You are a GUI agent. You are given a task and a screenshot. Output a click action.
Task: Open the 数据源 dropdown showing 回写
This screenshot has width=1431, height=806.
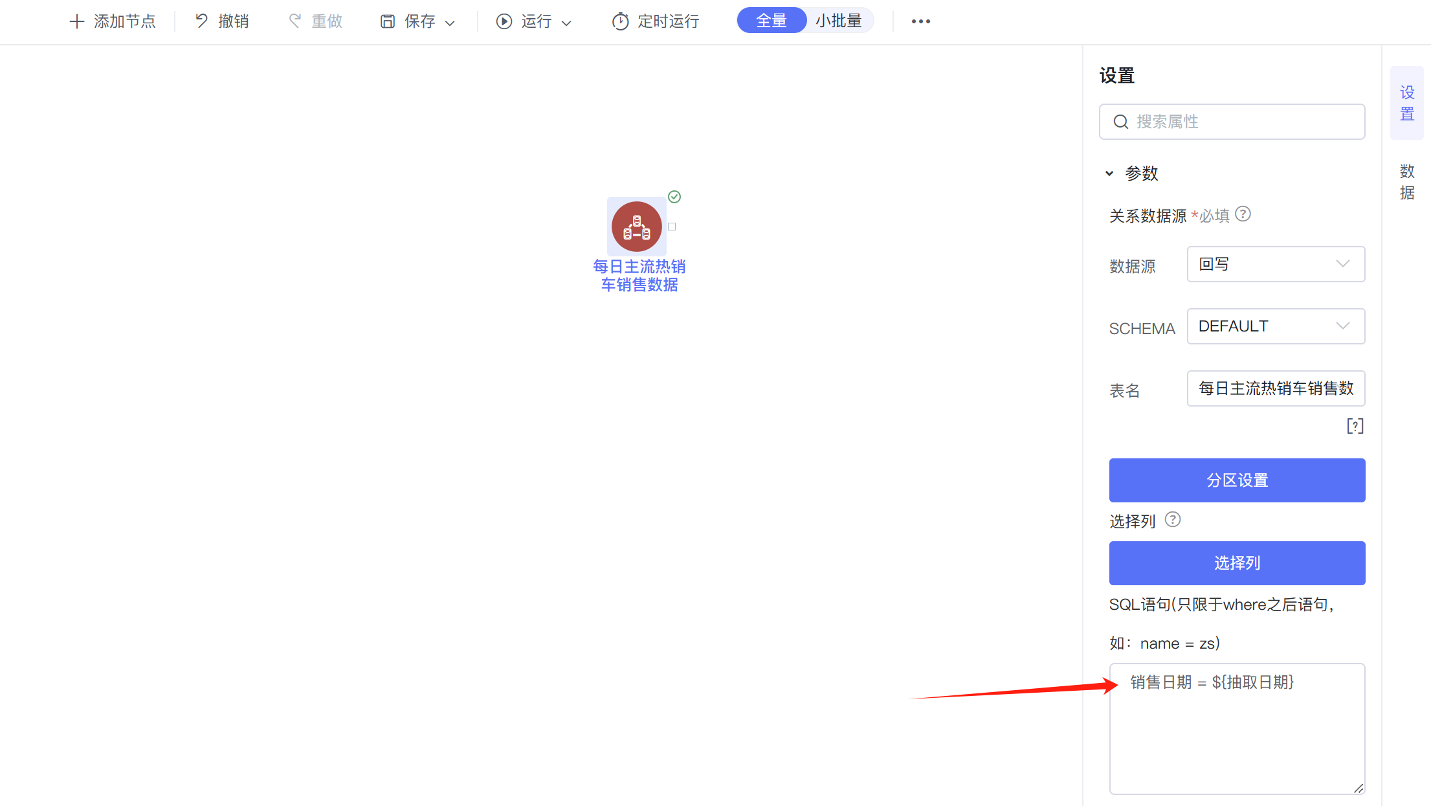click(x=1276, y=264)
